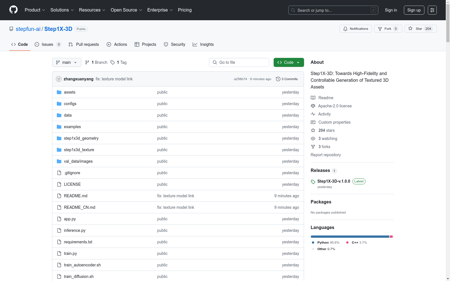Open the examples folder
This screenshot has width=450, height=281.
pyautogui.click(x=72, y=127)
